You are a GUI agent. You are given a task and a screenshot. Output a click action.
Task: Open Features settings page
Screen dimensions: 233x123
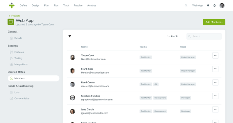tap(19, 52)
